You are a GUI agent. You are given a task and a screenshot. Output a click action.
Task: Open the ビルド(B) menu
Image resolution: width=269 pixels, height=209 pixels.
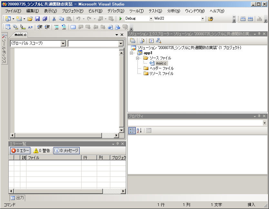(95, 11)
